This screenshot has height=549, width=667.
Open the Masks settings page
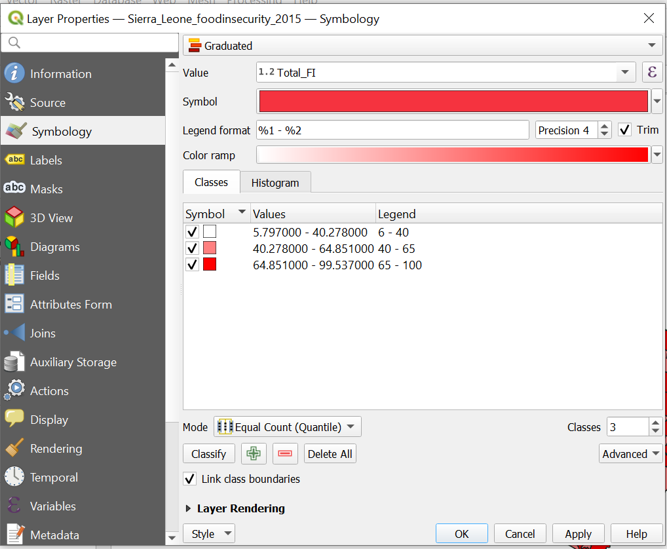tap(46, 189)
